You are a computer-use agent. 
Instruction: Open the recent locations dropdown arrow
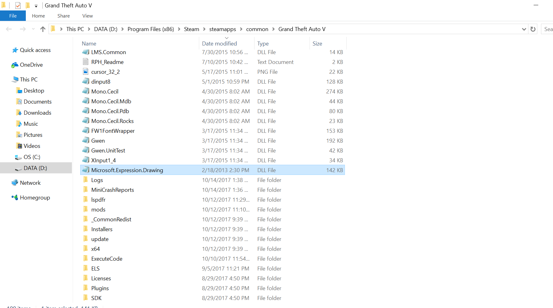coord(33,29)
